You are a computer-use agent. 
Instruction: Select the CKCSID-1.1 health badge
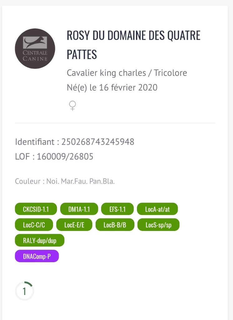pos(36,209)
